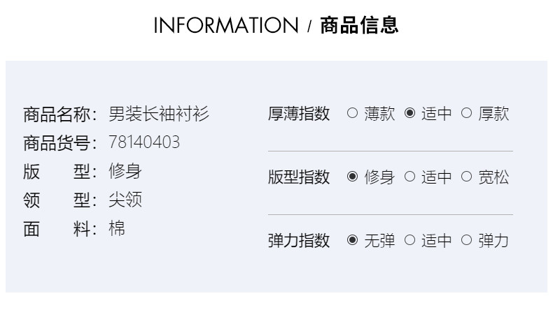Select 宽松 fit radio option
Screen dimensions: 553x326
[x=467, y=177]
